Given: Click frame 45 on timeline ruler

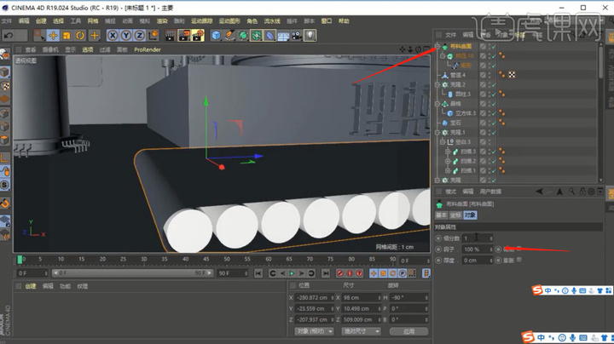Looking at the screenshot, I should click(206, 259).
